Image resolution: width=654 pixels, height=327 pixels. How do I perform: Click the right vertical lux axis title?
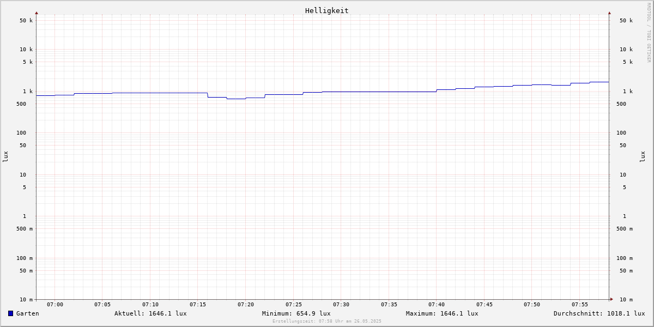click(x=643, y=156)
